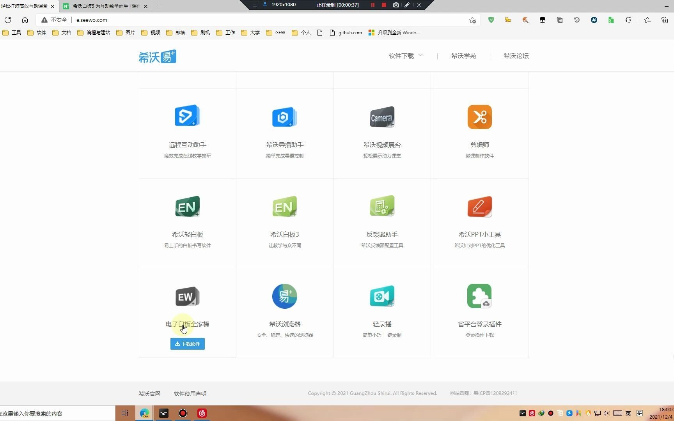Open the NetEase Music taskbar icon
The width and height of the screenshot is (674, 421).
pyautogui.click(x=202, y=413)
